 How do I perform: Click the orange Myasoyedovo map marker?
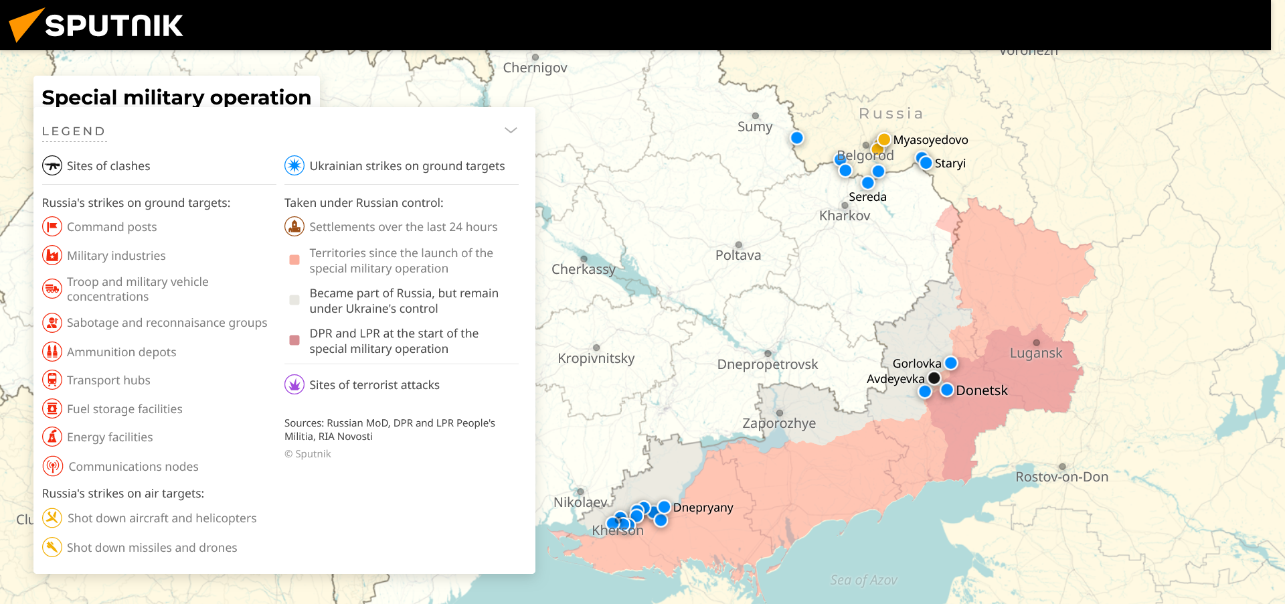884,139
